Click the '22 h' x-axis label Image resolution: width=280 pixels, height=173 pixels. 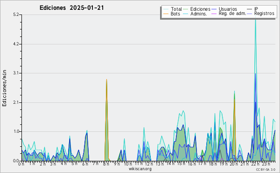click(255, 164)
